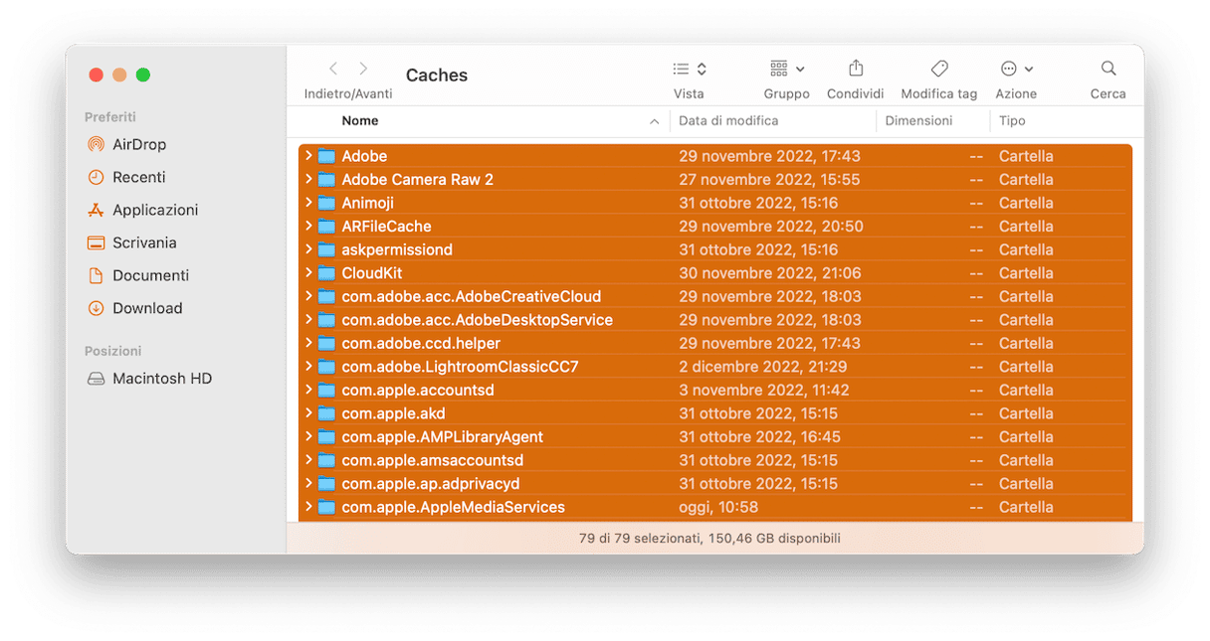
Task: Click the com.adobe.acc.AdobeCreativeCloud folder icon
Action: click(326, 296)
